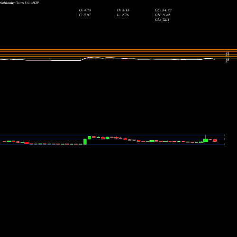Select the last red candle on right
The width and height of the screenshot is (237, 237).
point(215,140)
